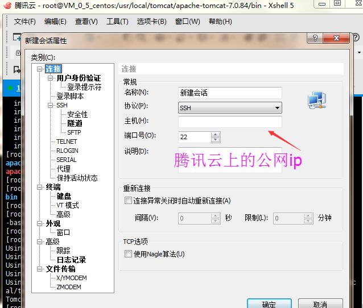Click the 限制(L) minutes field

tap(288, 218)
